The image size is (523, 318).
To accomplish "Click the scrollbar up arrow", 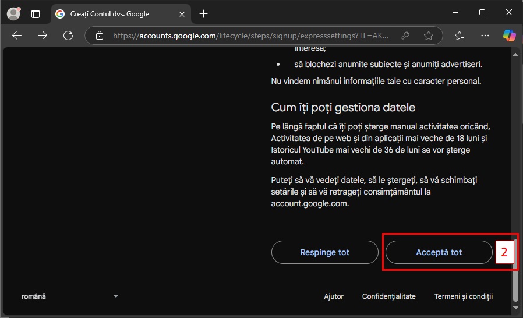I will coord(514,54).
